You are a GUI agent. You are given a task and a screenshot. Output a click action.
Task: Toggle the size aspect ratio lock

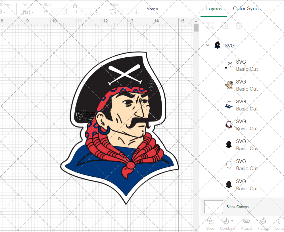pyautogui.click(x=75, y=6)
